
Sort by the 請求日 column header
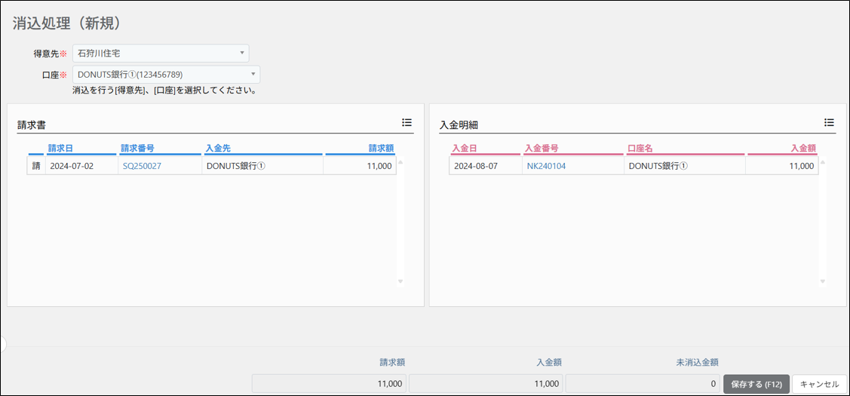(x=59, y=148)
